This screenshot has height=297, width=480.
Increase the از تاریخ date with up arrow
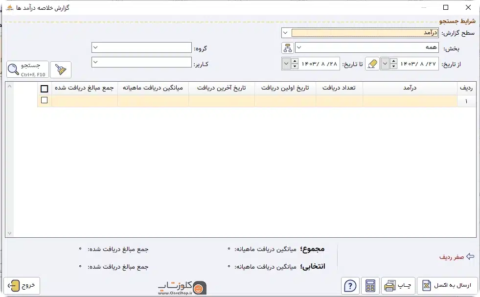[x=394, y=61]
